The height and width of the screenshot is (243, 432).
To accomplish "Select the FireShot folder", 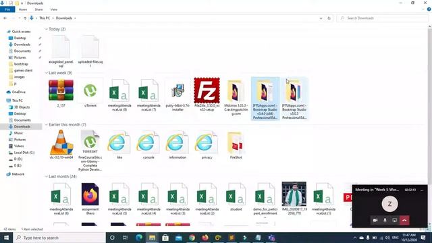I will coord(236,144).
